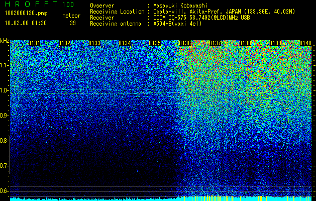Click the 0138 time marker

245,43
